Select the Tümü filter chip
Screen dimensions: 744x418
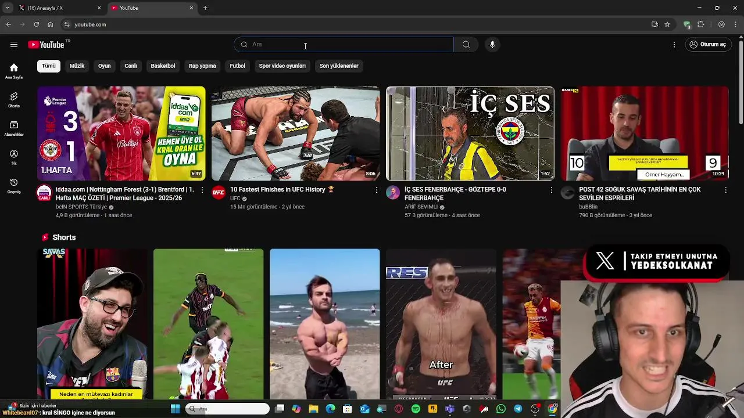click(49, 66)
